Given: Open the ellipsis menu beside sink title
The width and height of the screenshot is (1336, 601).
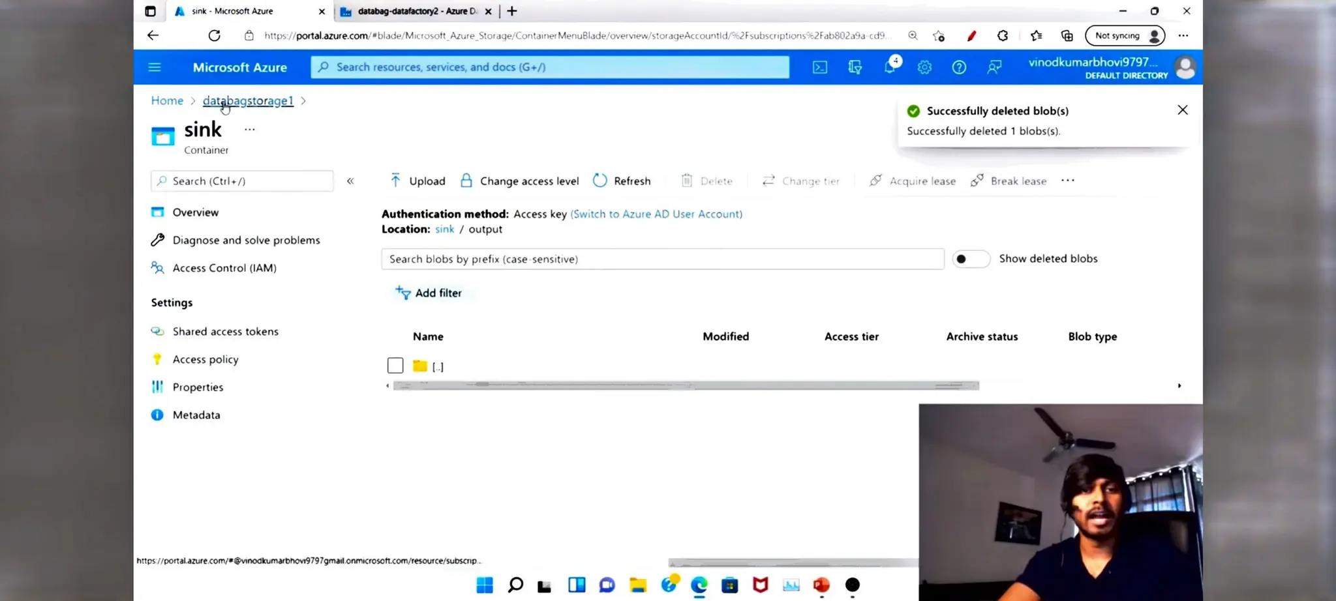Looking at the screenshot, I should click(x=250, y=130).
